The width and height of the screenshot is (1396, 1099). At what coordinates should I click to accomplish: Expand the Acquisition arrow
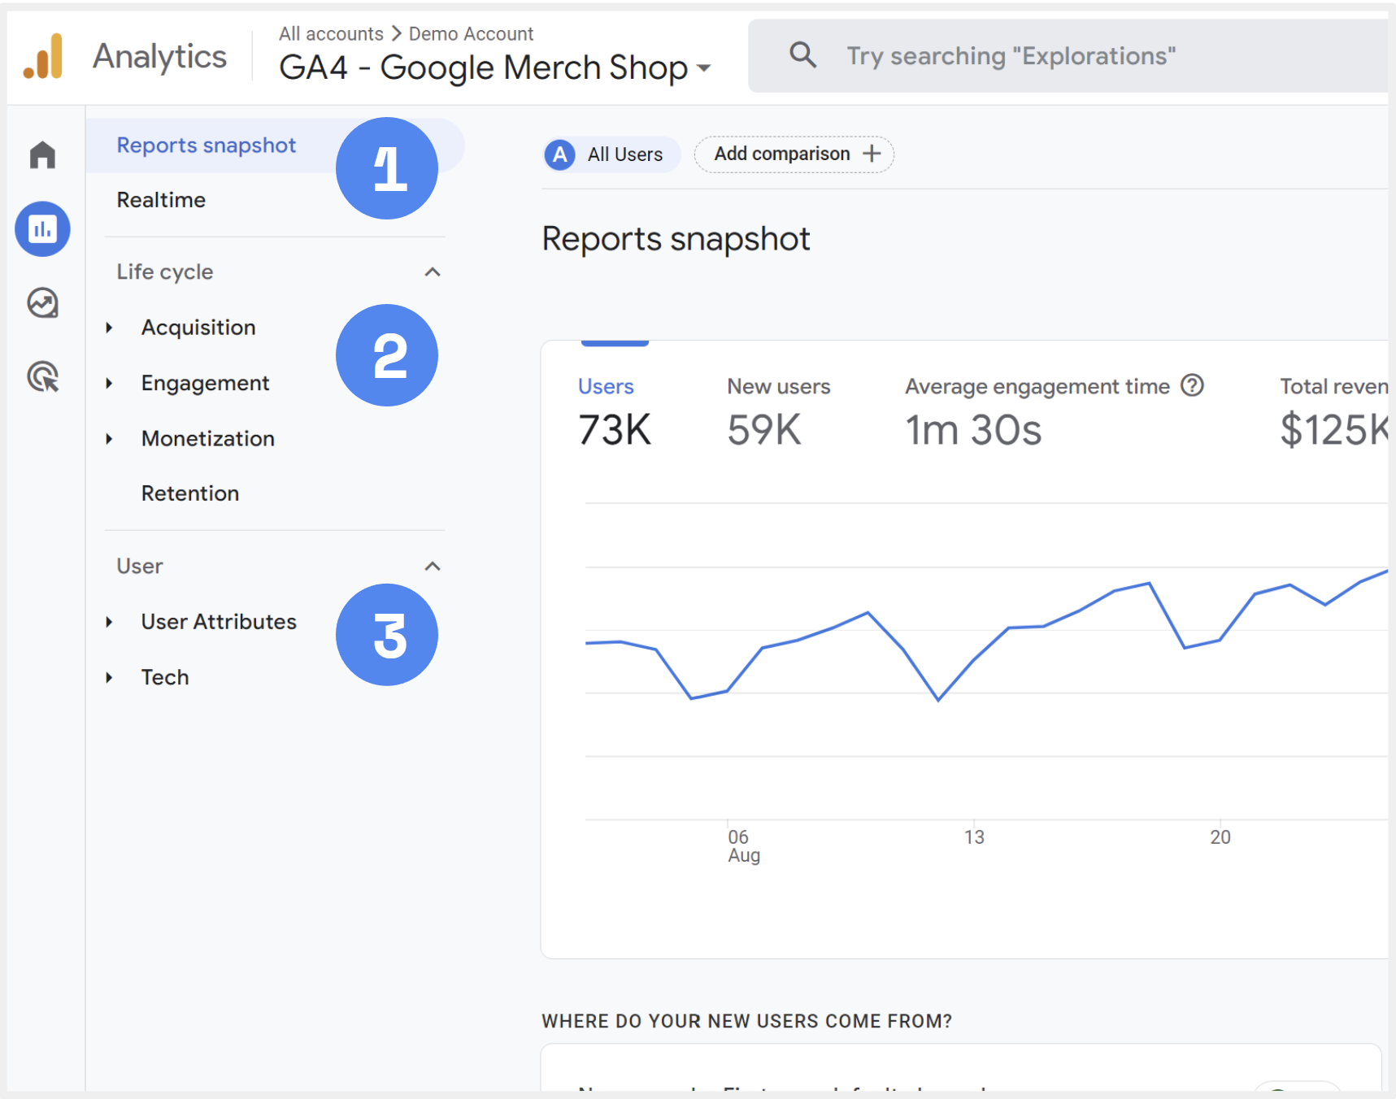[109, 328]
